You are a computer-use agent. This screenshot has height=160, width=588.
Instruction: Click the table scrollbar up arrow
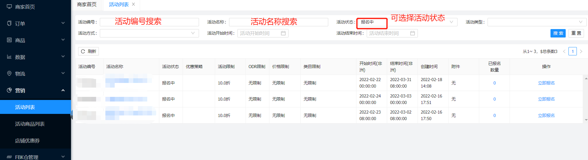coord(586,78)
